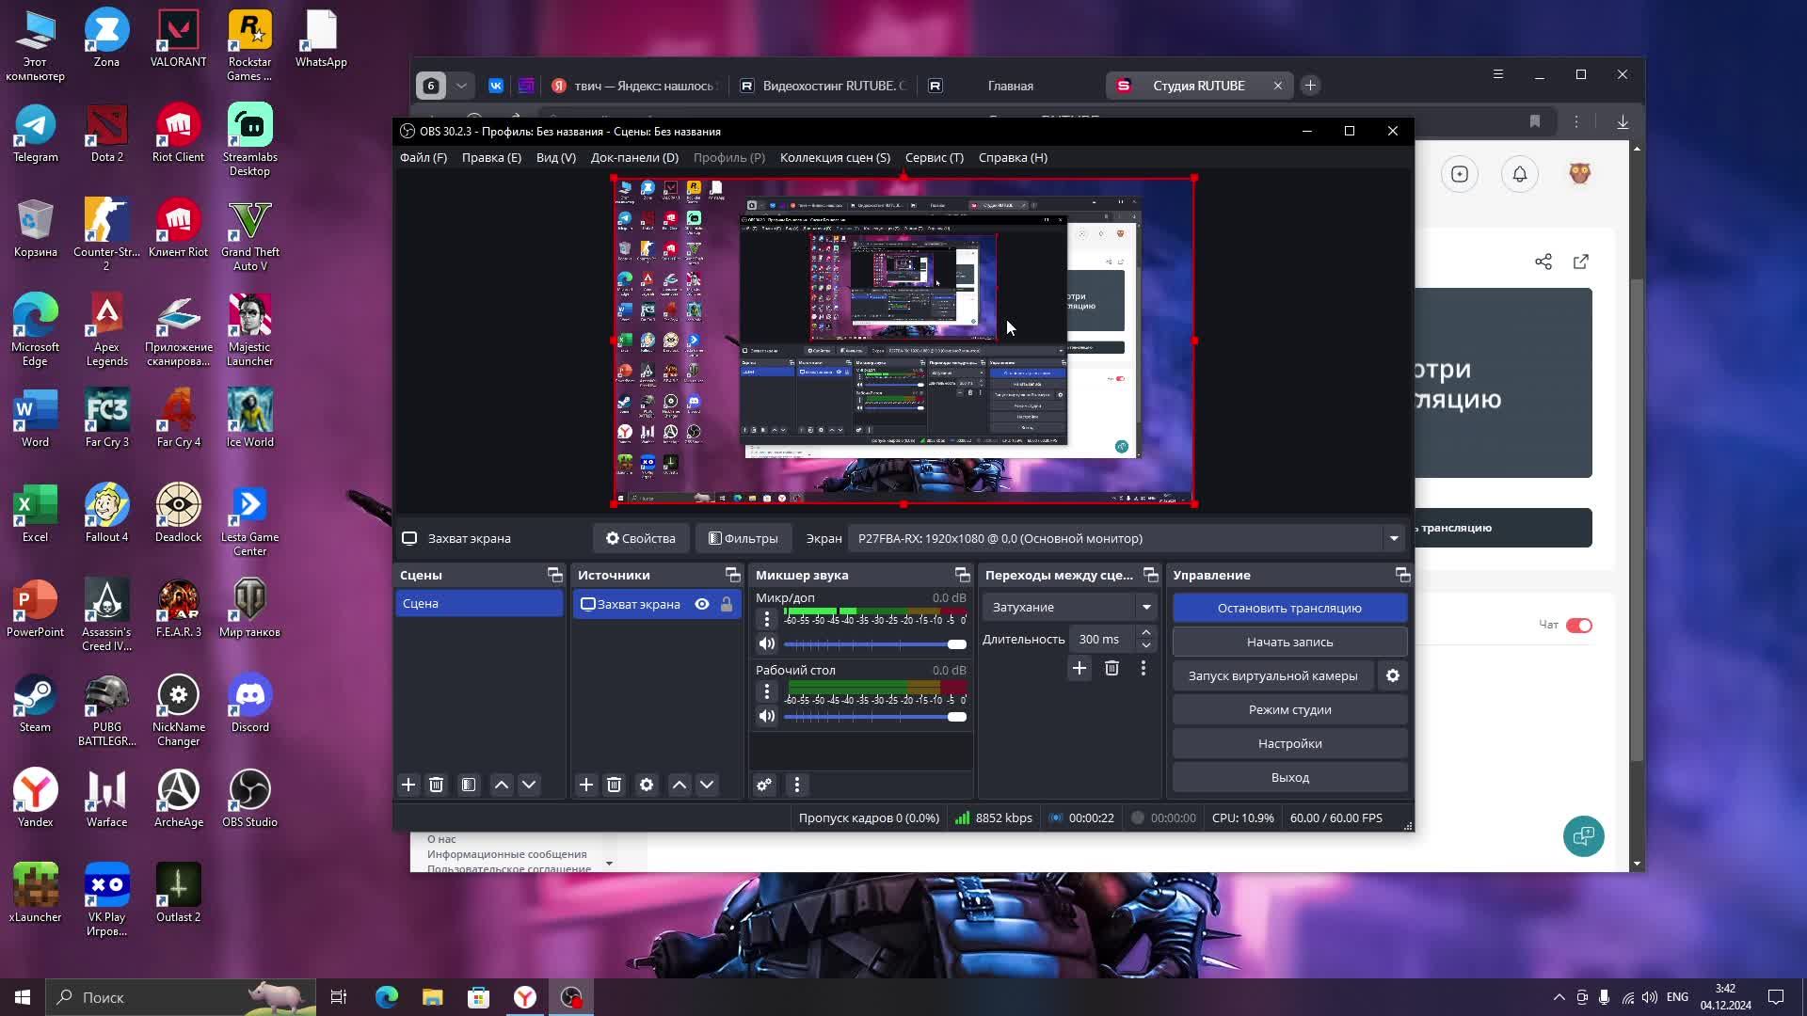This screenshot has height=1016, width=1807.
Task: Show hidden system tray icons chevron
Action: point(1559,997)
